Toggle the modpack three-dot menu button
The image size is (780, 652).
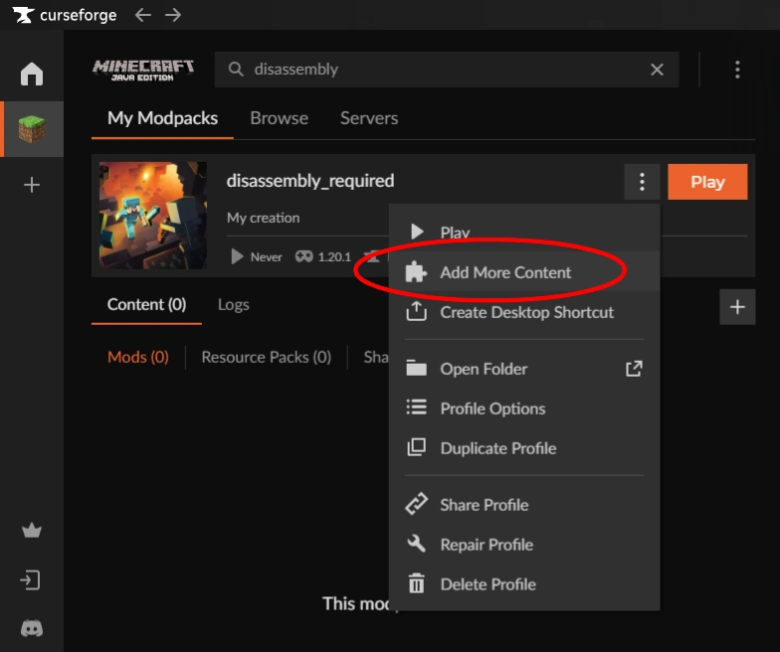coord(642,182)
